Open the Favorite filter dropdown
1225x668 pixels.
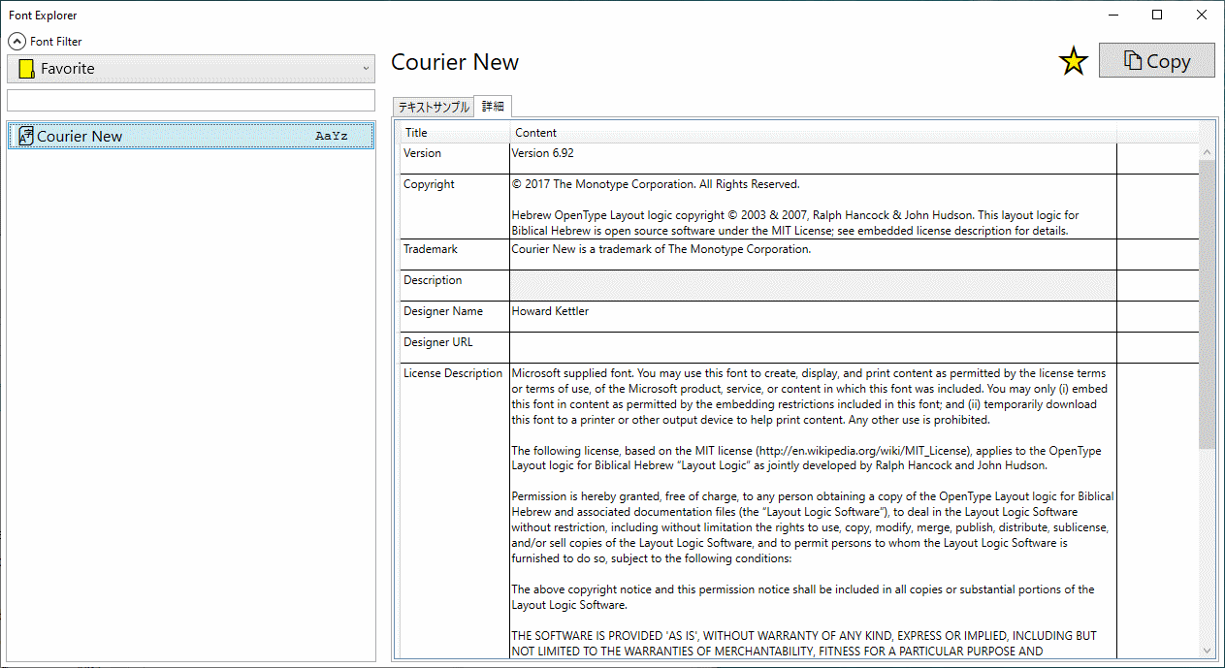tap(191, 69)
